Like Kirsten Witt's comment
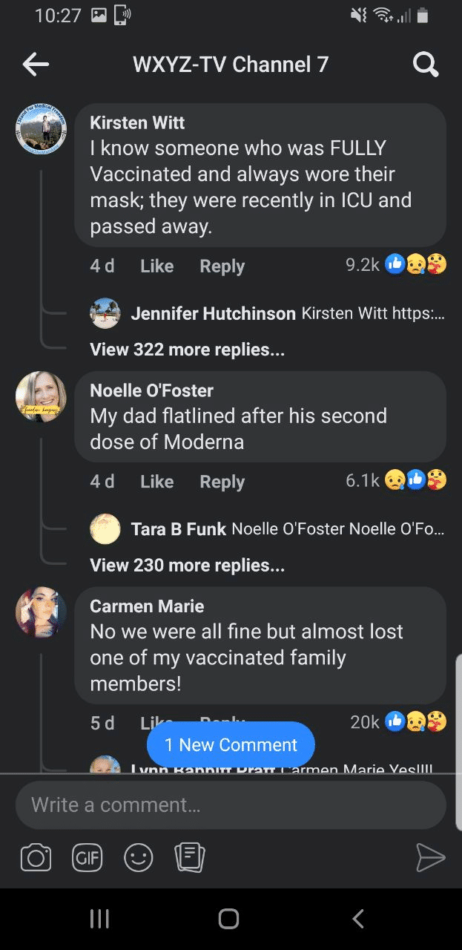Image resolution: width=462 pixels, height=950 pixels. point(156,266)
